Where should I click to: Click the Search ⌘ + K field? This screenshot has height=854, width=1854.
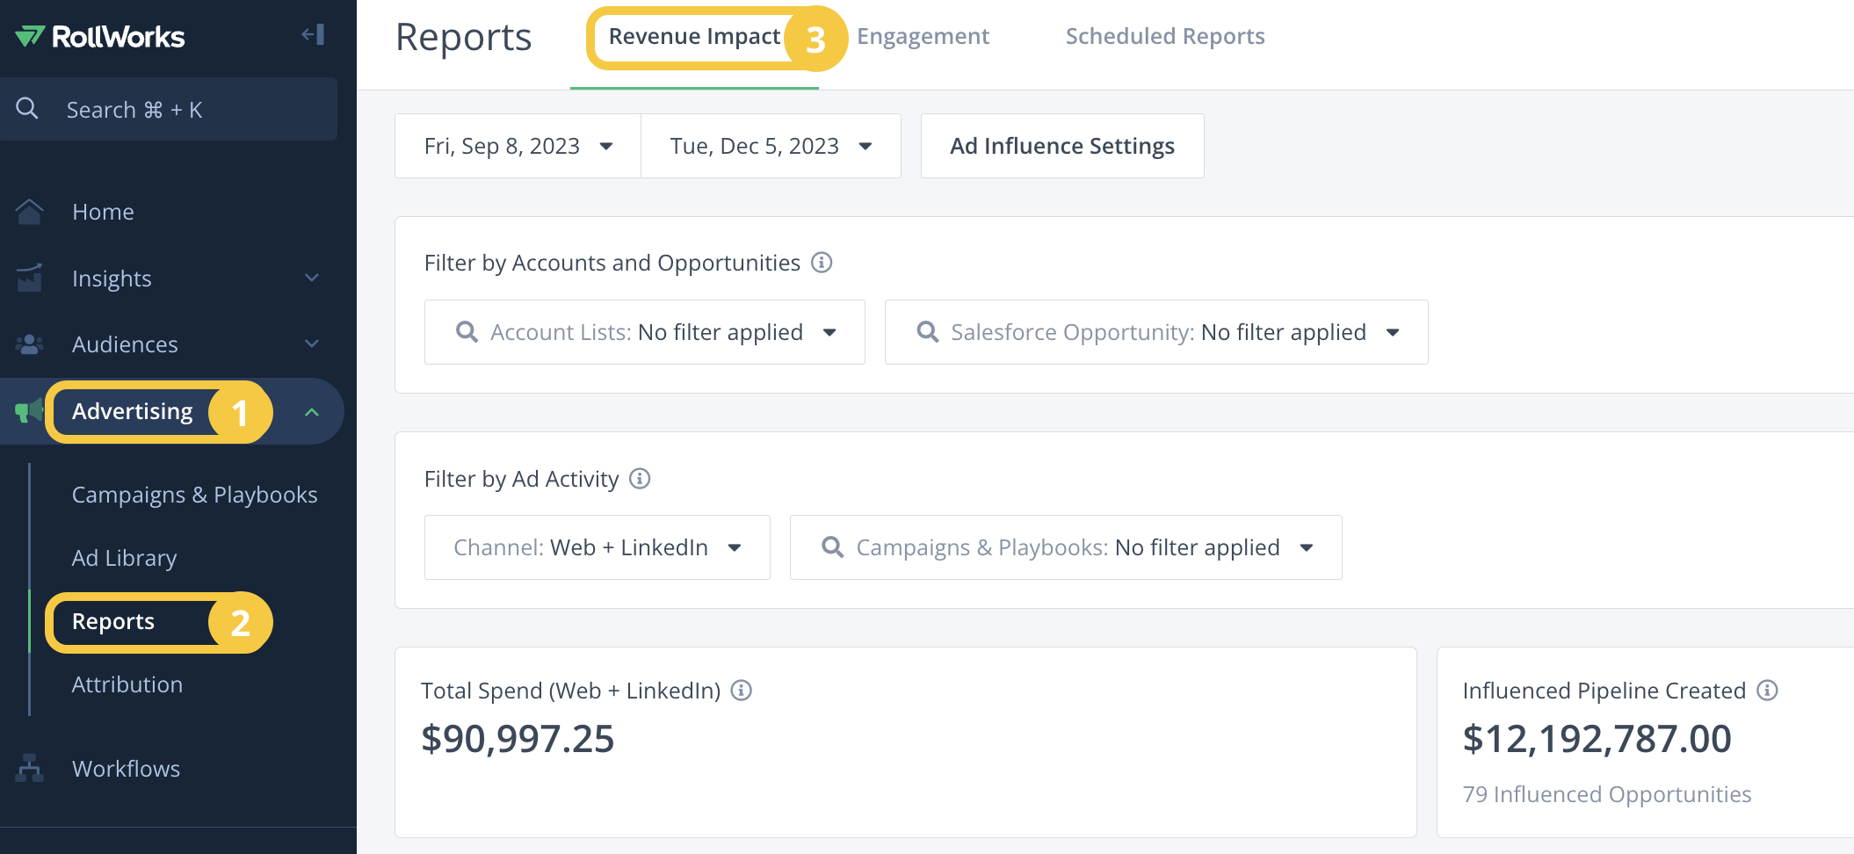169,109
